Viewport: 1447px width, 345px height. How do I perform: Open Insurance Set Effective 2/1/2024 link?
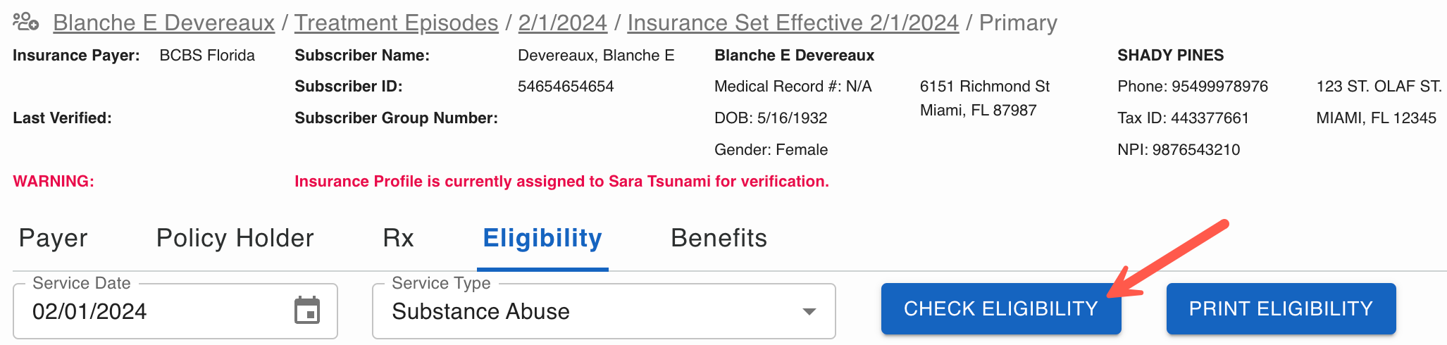point(793,23)
